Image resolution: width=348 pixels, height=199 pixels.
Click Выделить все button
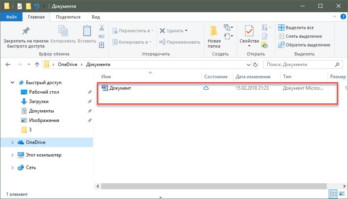coord(296,28)
